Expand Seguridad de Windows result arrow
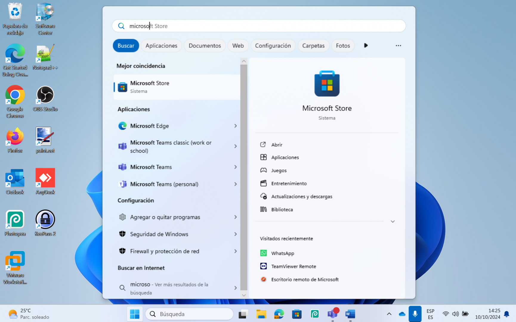516x322 pixels. (235, 234)
